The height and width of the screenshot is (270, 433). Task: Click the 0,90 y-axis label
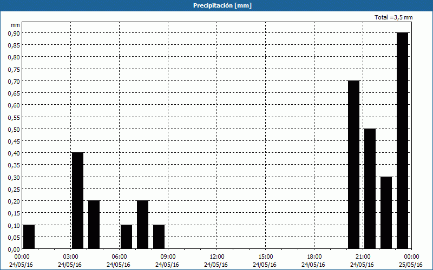click(x=14, y=33)
